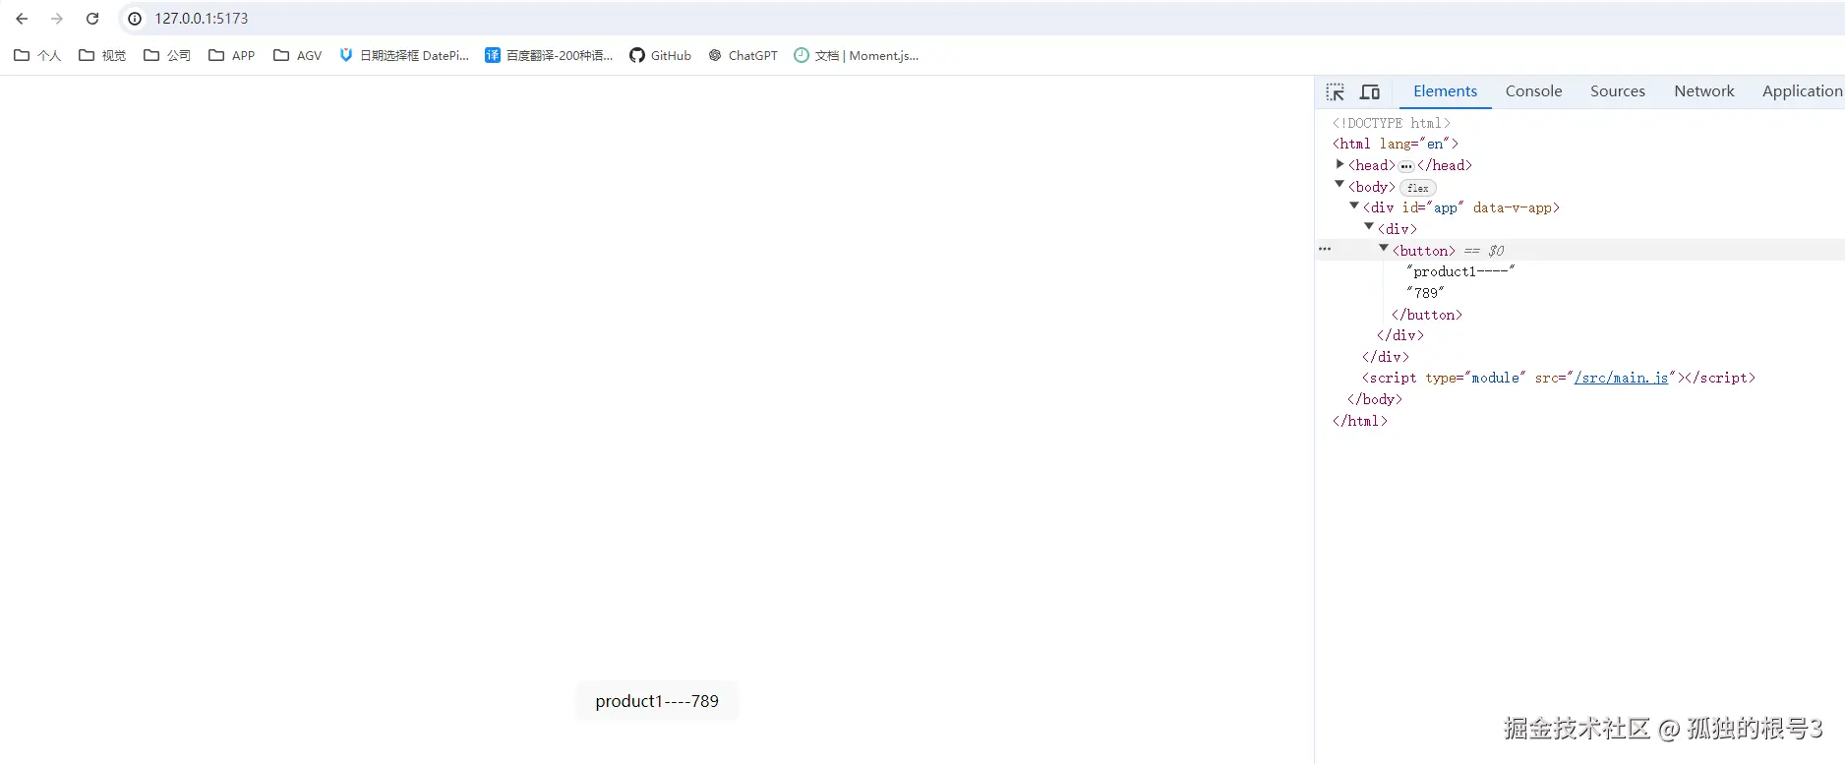1845x764 pixels.
Task: Expand the head element node
Action: (1339, 164)
